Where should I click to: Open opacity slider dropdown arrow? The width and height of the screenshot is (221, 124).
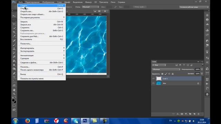tap(202, 70)
